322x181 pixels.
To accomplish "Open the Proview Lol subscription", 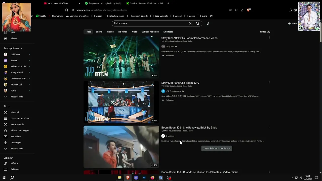I will click(16, 84).
